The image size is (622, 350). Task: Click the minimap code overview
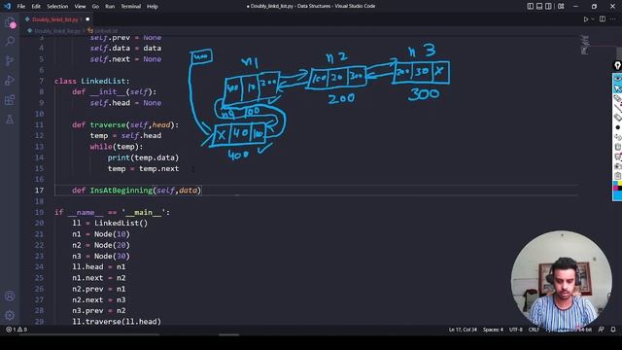click(x=585, y=45)
